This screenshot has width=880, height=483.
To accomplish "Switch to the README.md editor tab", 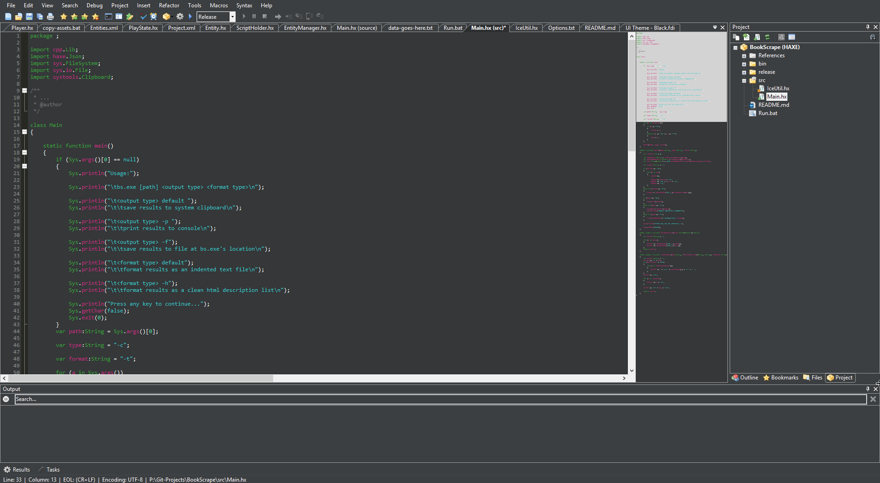I will point(600,28).
